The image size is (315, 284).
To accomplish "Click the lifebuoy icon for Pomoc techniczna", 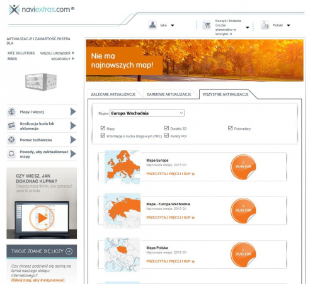I will tap(11, 140).
